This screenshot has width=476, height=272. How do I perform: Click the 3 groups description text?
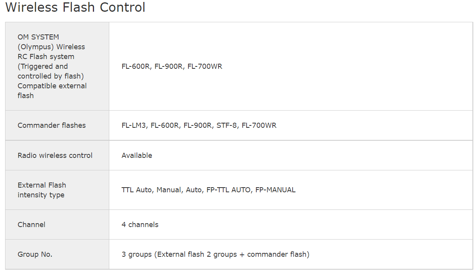coord(215,254)
